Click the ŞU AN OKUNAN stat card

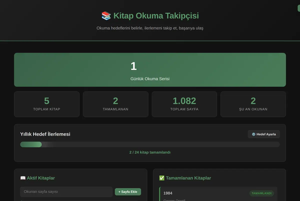[x=253, y=104]
